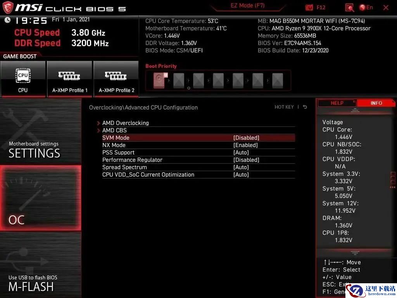Viewport: 397px width, 298px height.
Task: Click the System 12V 11.952V reading
Action: [345, 211]
